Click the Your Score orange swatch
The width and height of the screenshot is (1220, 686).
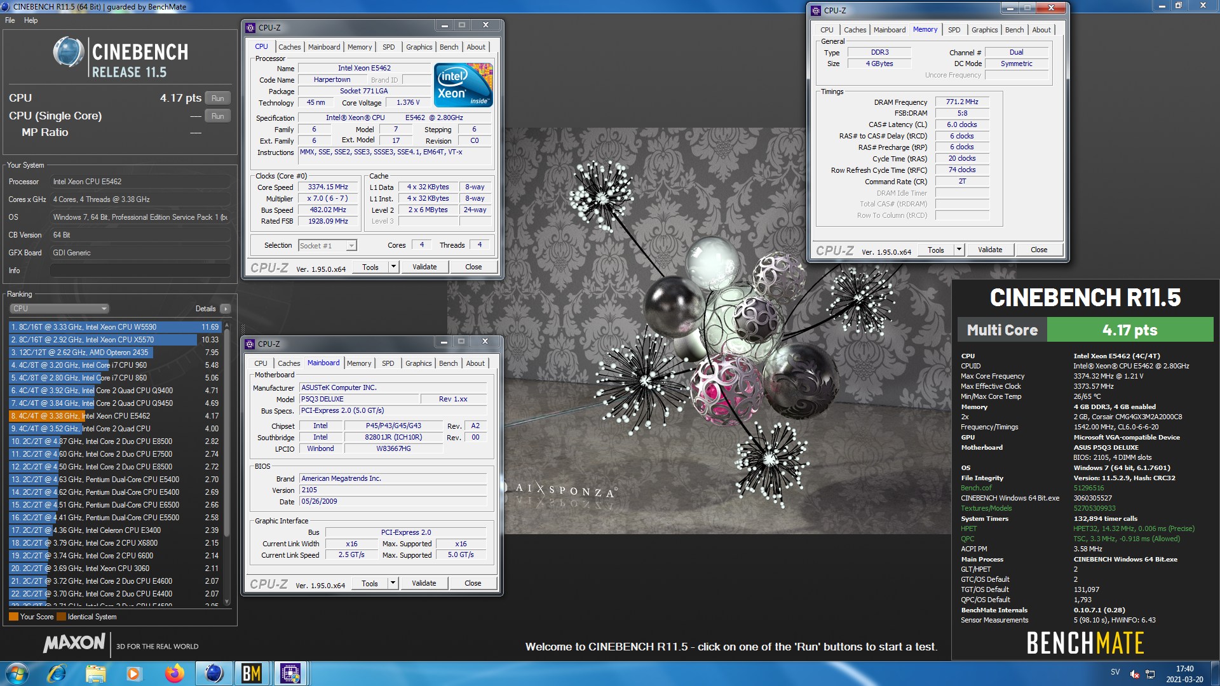13,617
